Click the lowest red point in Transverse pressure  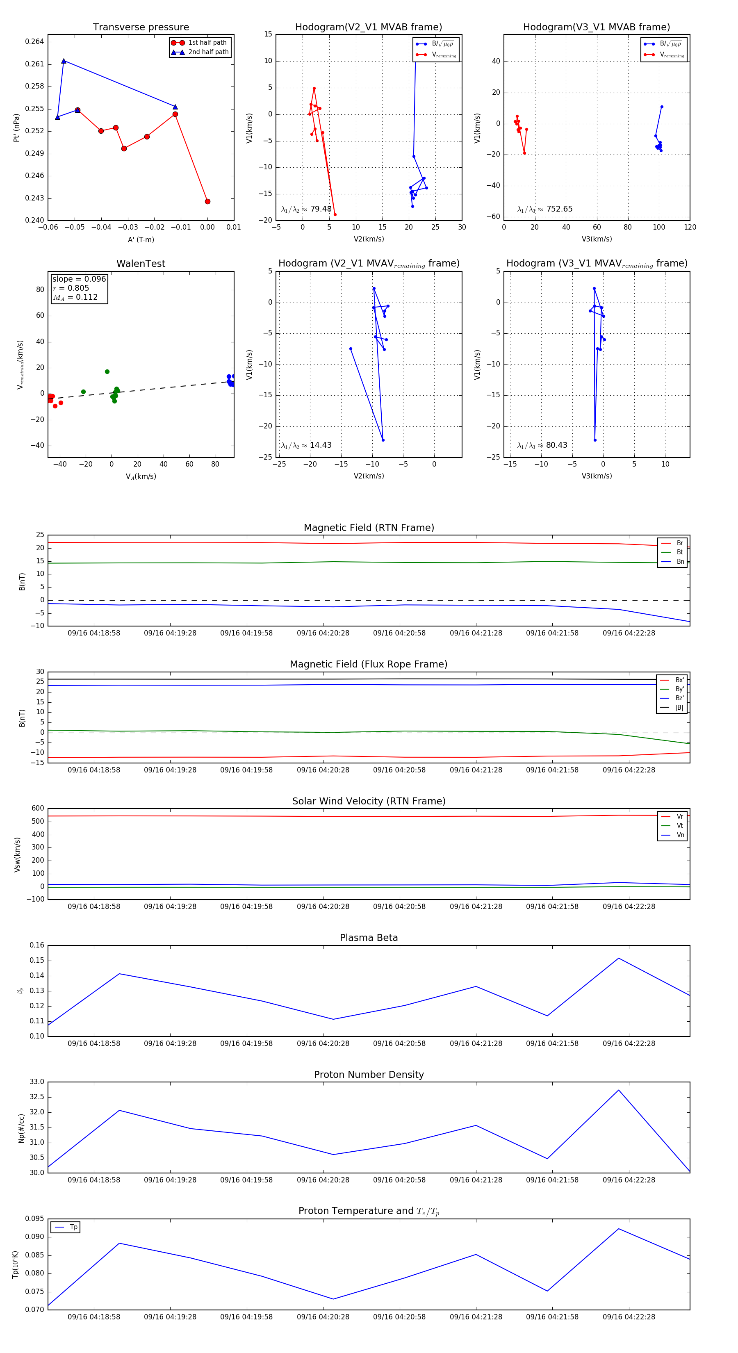[207, 201]
